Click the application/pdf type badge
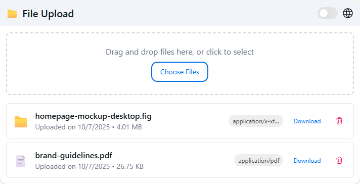The height and width of the screenshot is (184, 360). (258, 160)
